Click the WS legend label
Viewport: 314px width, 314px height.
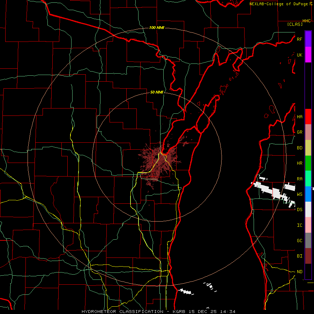[299, 194]
